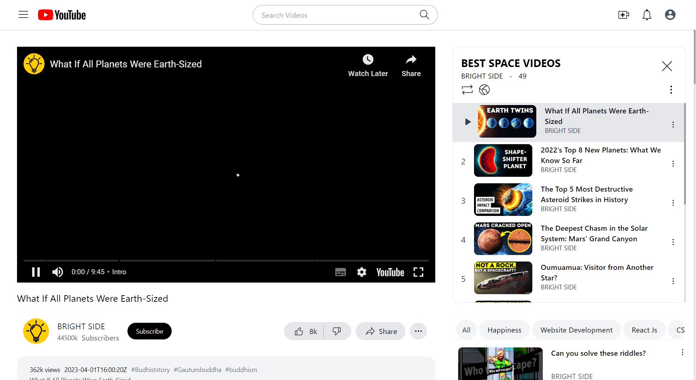
Task: Click the search magnifier icon
Action: 424,15
